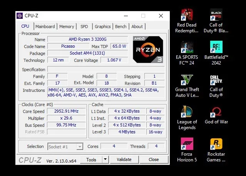Click the L1 Data value 4 x 32 KBytes

click(x=127, y=111)
